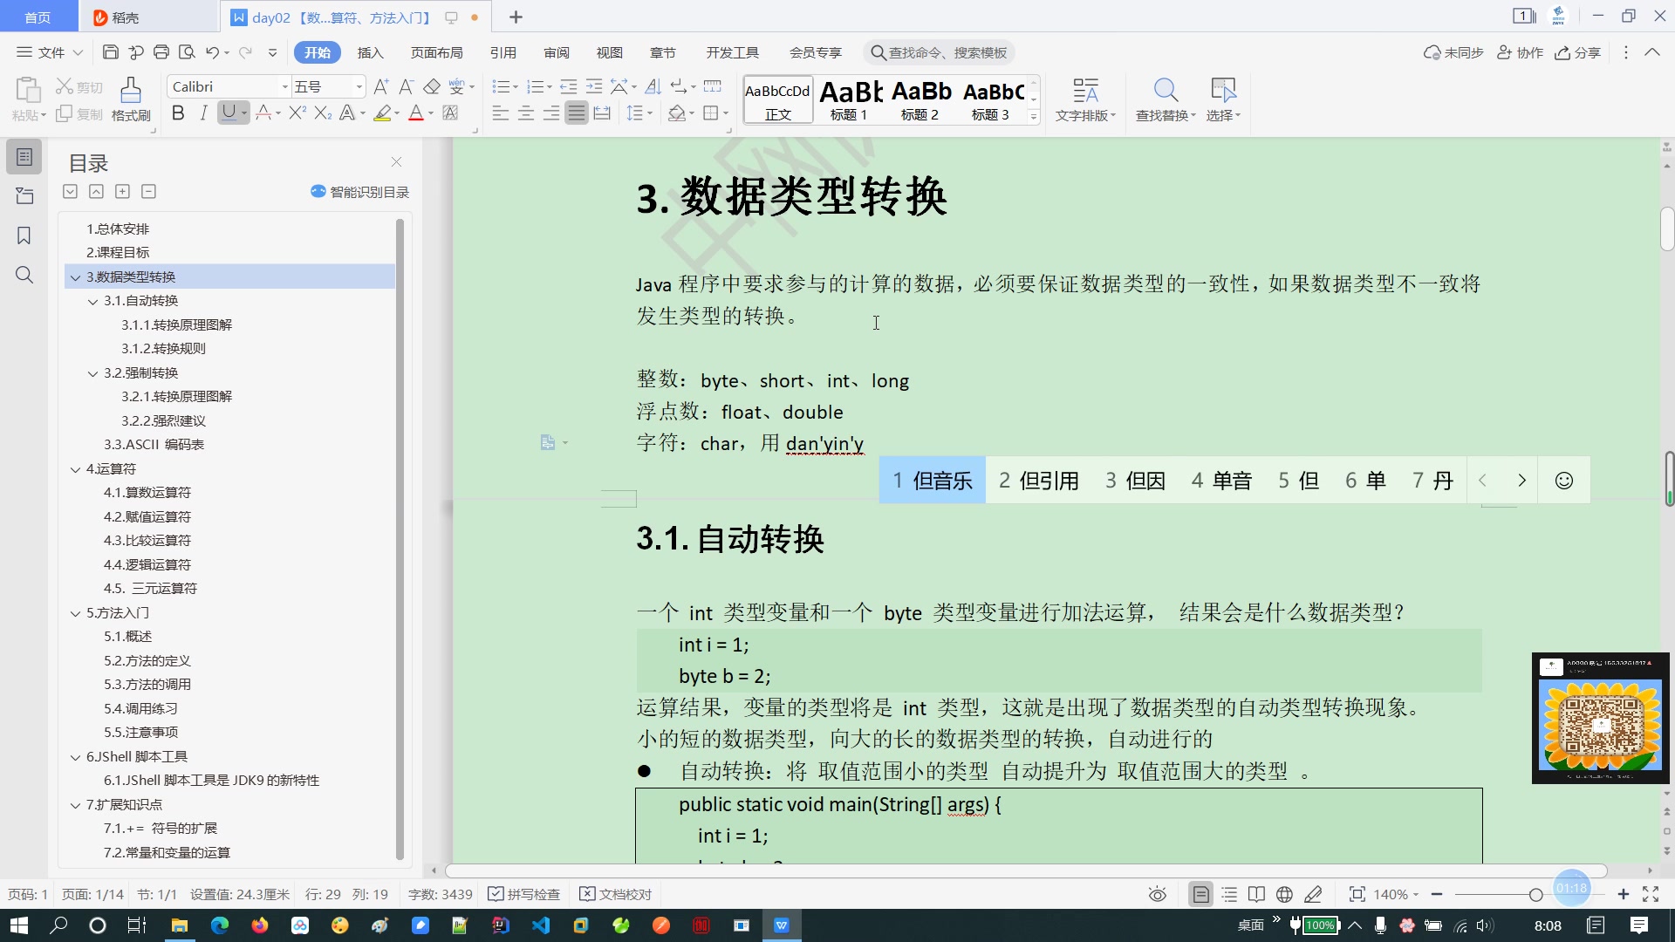This screenshot has width=1675, height=942.
Task: Open 4.1.算数运算符 in outline
Action: click(x=147, y=493)
